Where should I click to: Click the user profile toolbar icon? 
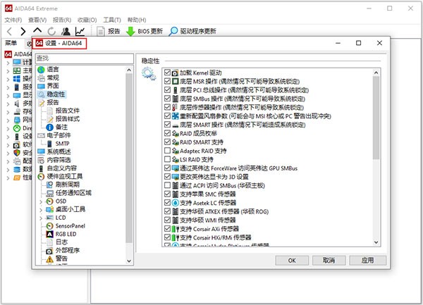point(66,31)
